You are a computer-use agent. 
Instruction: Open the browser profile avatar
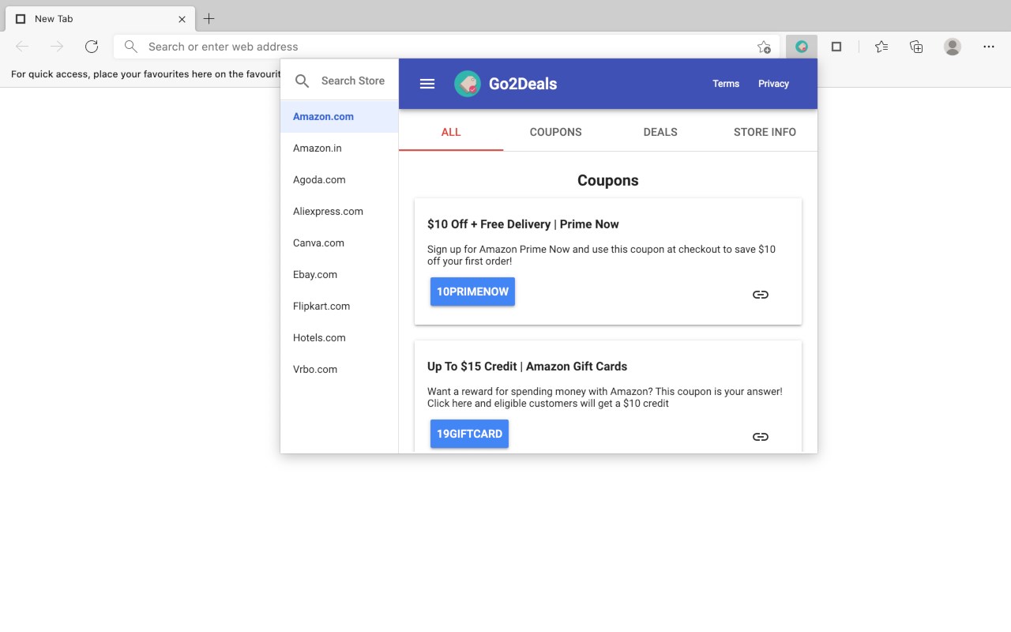click(x=953, y=47)
